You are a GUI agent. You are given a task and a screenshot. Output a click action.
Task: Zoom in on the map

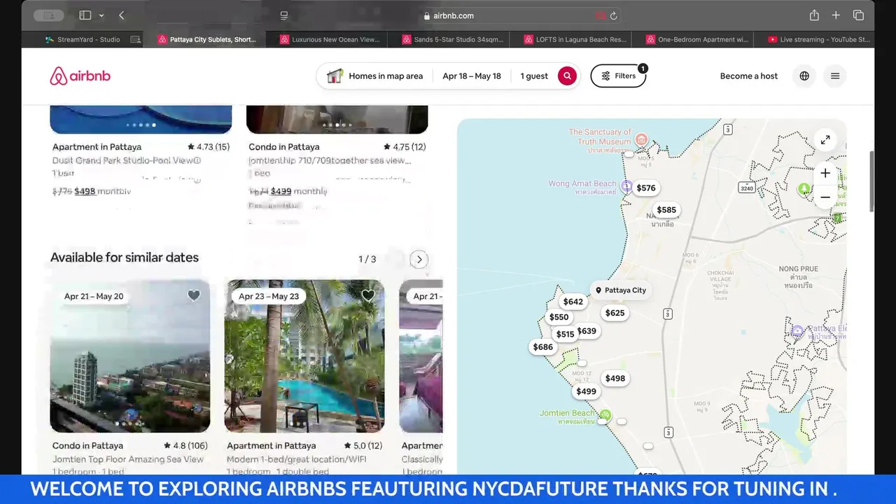[825, 173]
